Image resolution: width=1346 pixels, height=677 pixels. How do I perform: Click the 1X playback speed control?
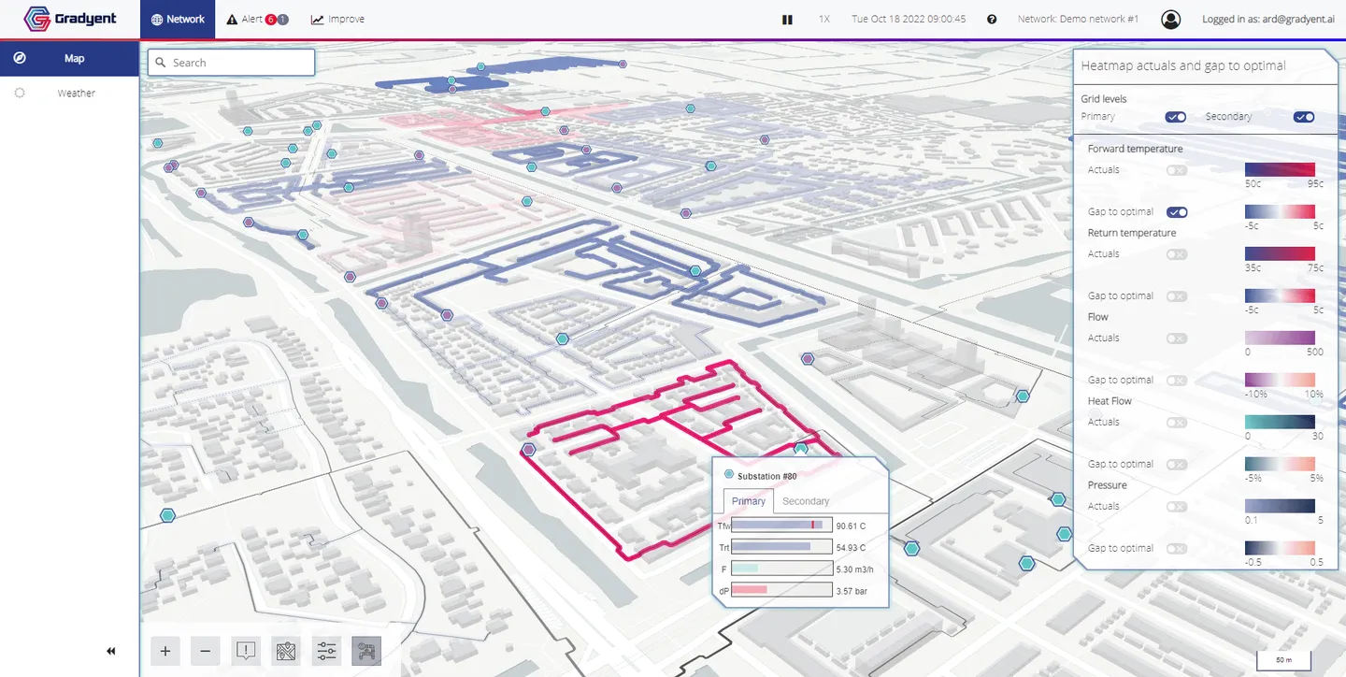tap(823, 20)
